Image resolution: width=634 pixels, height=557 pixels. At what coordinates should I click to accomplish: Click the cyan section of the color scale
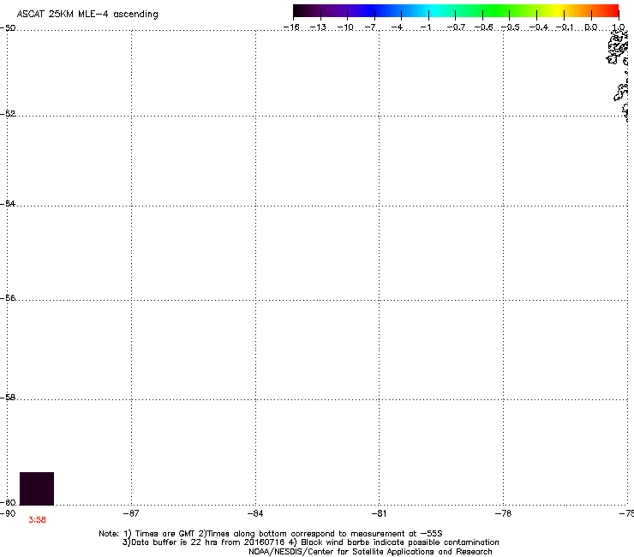(433, 10)
